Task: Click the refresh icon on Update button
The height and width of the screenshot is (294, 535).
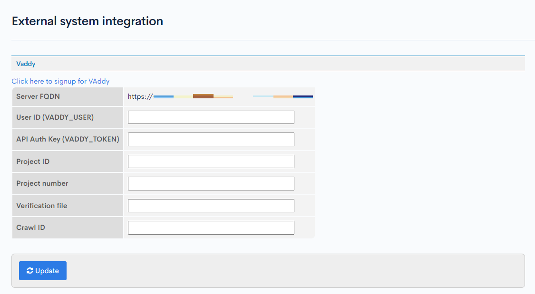Action: [30, 271]
